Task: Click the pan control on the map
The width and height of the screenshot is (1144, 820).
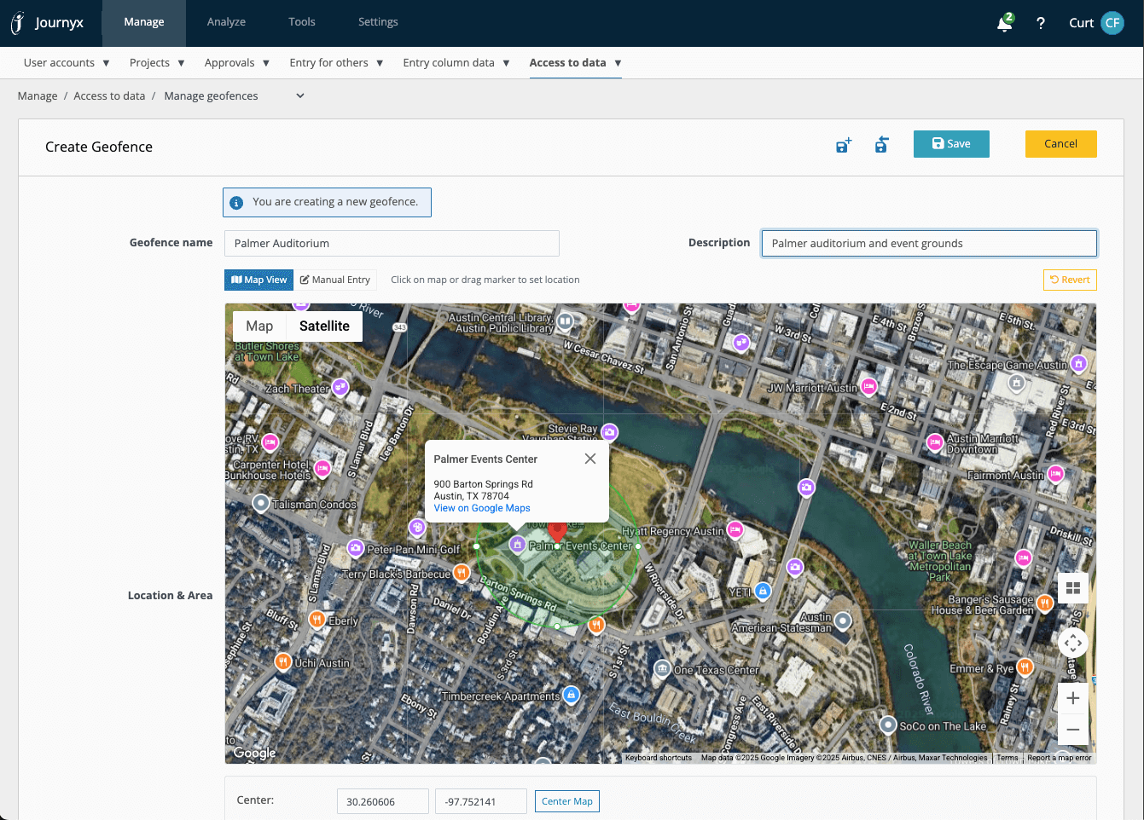Action: pos(1072,642)
